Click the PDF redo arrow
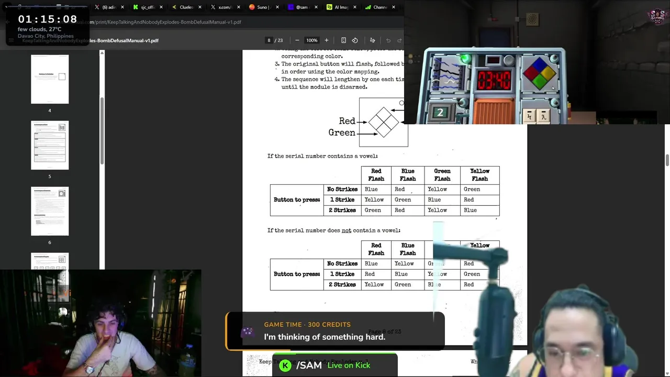This screenshot has width=670, height=377. tap(399, 40)
